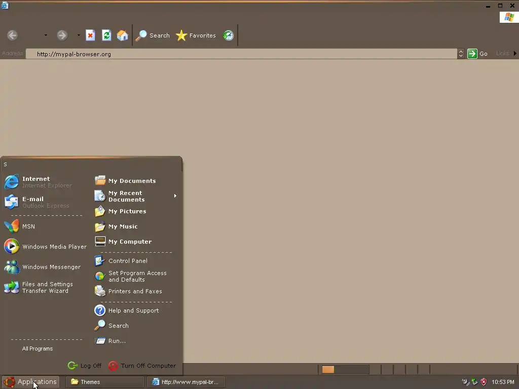Click the green Go button

[x=477, y=54]
